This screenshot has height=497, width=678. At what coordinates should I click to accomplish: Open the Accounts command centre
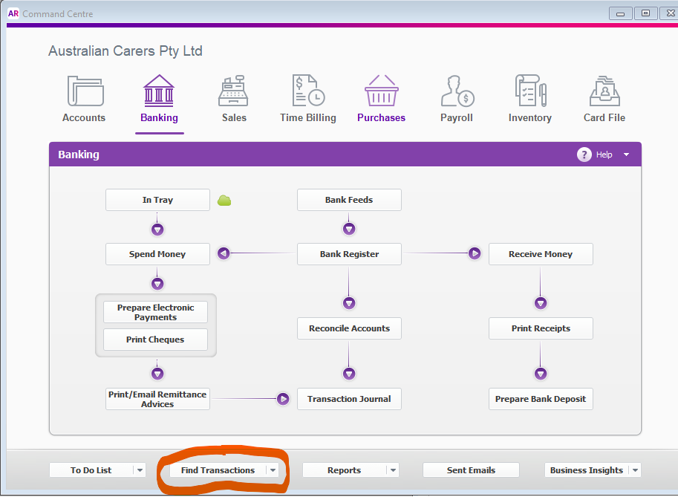pyautogui.click(x=83, y=97)
